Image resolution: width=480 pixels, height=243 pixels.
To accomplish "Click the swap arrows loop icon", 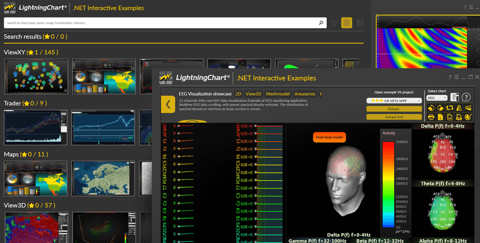I will tap(450, 108).
